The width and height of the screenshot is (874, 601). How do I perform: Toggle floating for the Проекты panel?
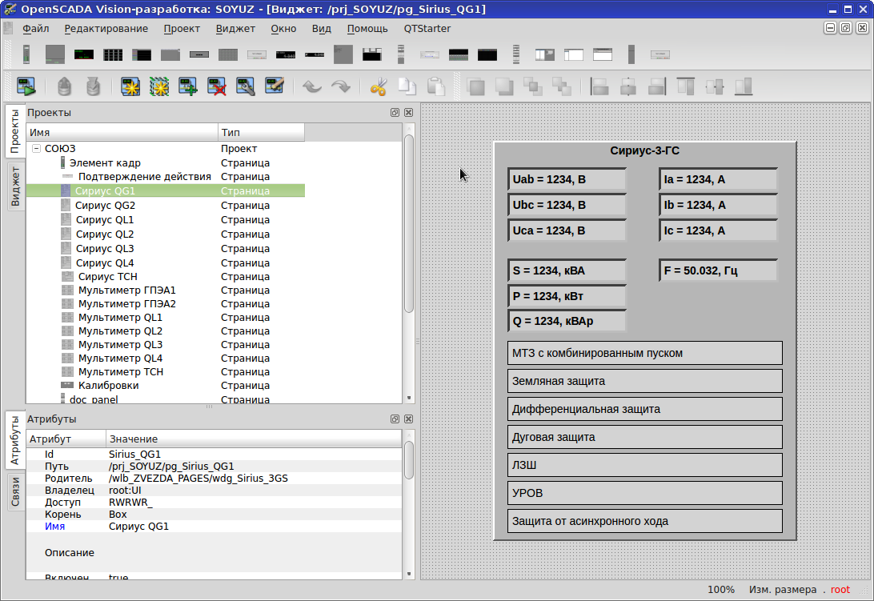pos(395,113)
